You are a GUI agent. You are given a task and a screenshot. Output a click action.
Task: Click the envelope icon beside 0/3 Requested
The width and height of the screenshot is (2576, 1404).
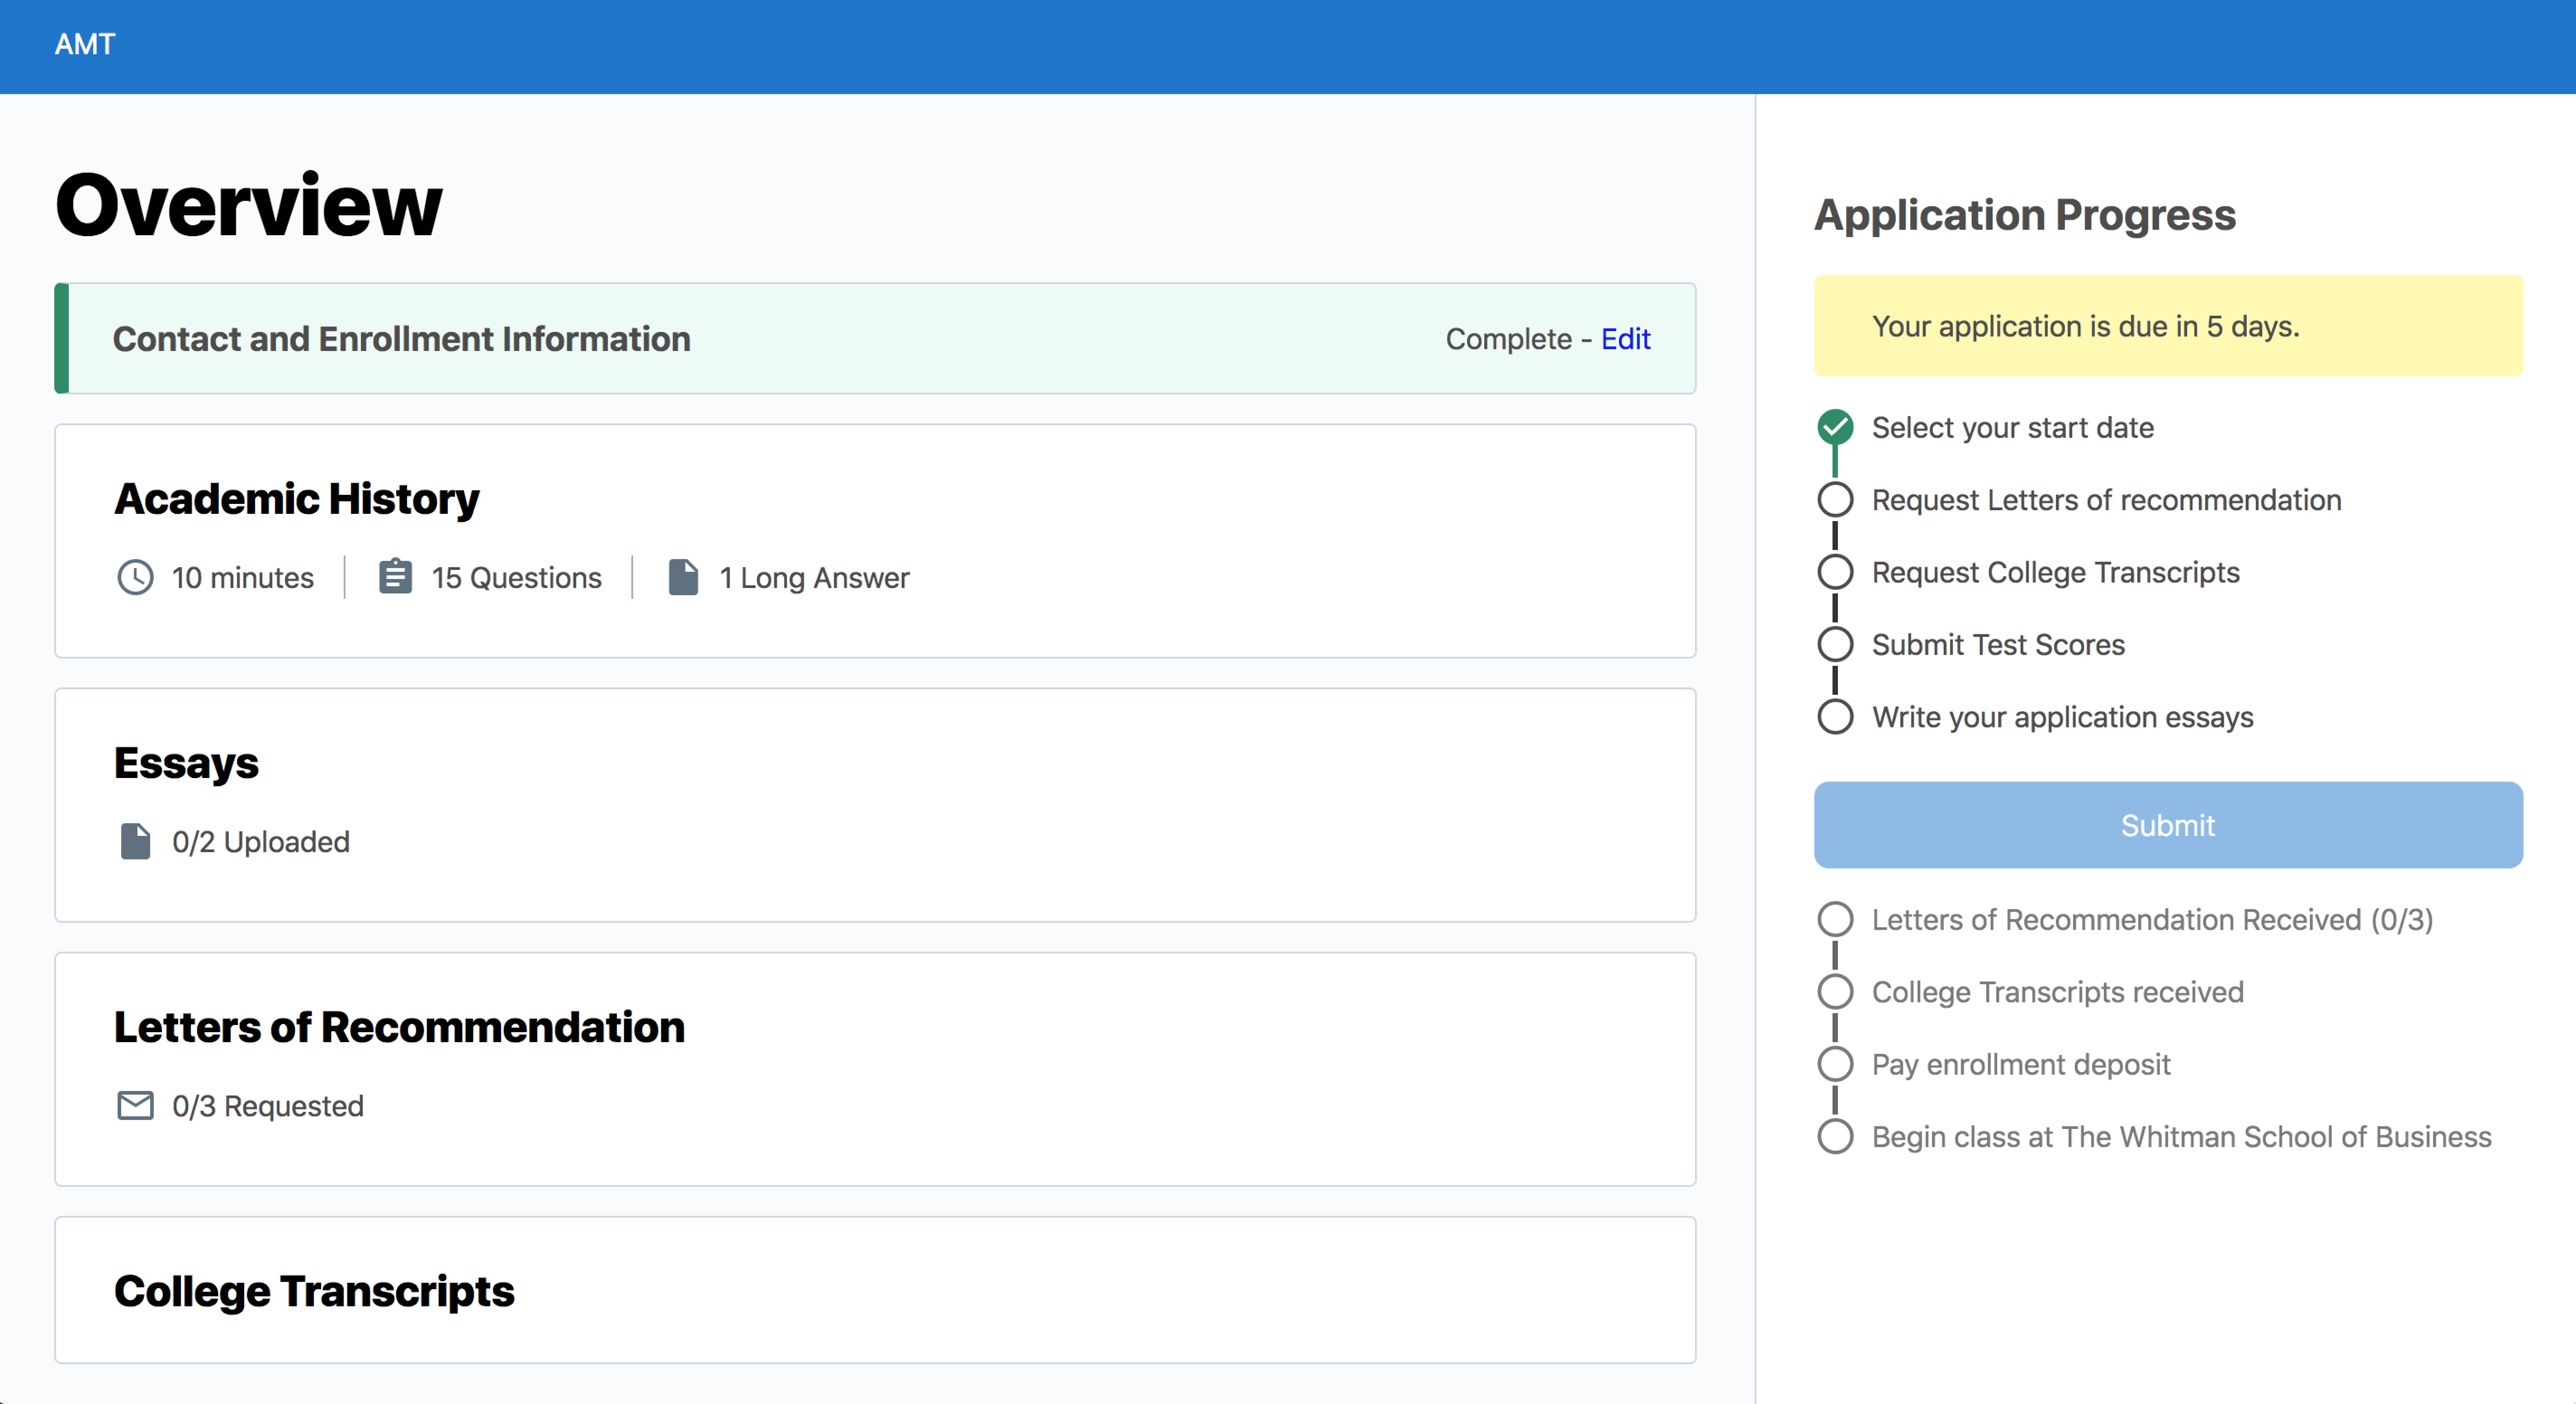135,1105
